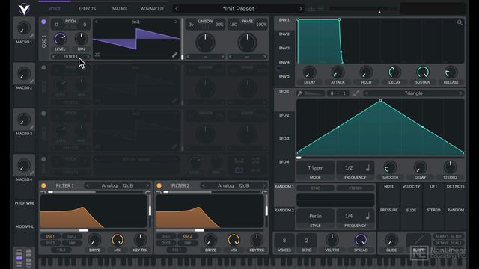The height and width of the screenshot is (269, 479).
Task: Toggle OSC2 input on Filter 2
Action: [188, 236]
